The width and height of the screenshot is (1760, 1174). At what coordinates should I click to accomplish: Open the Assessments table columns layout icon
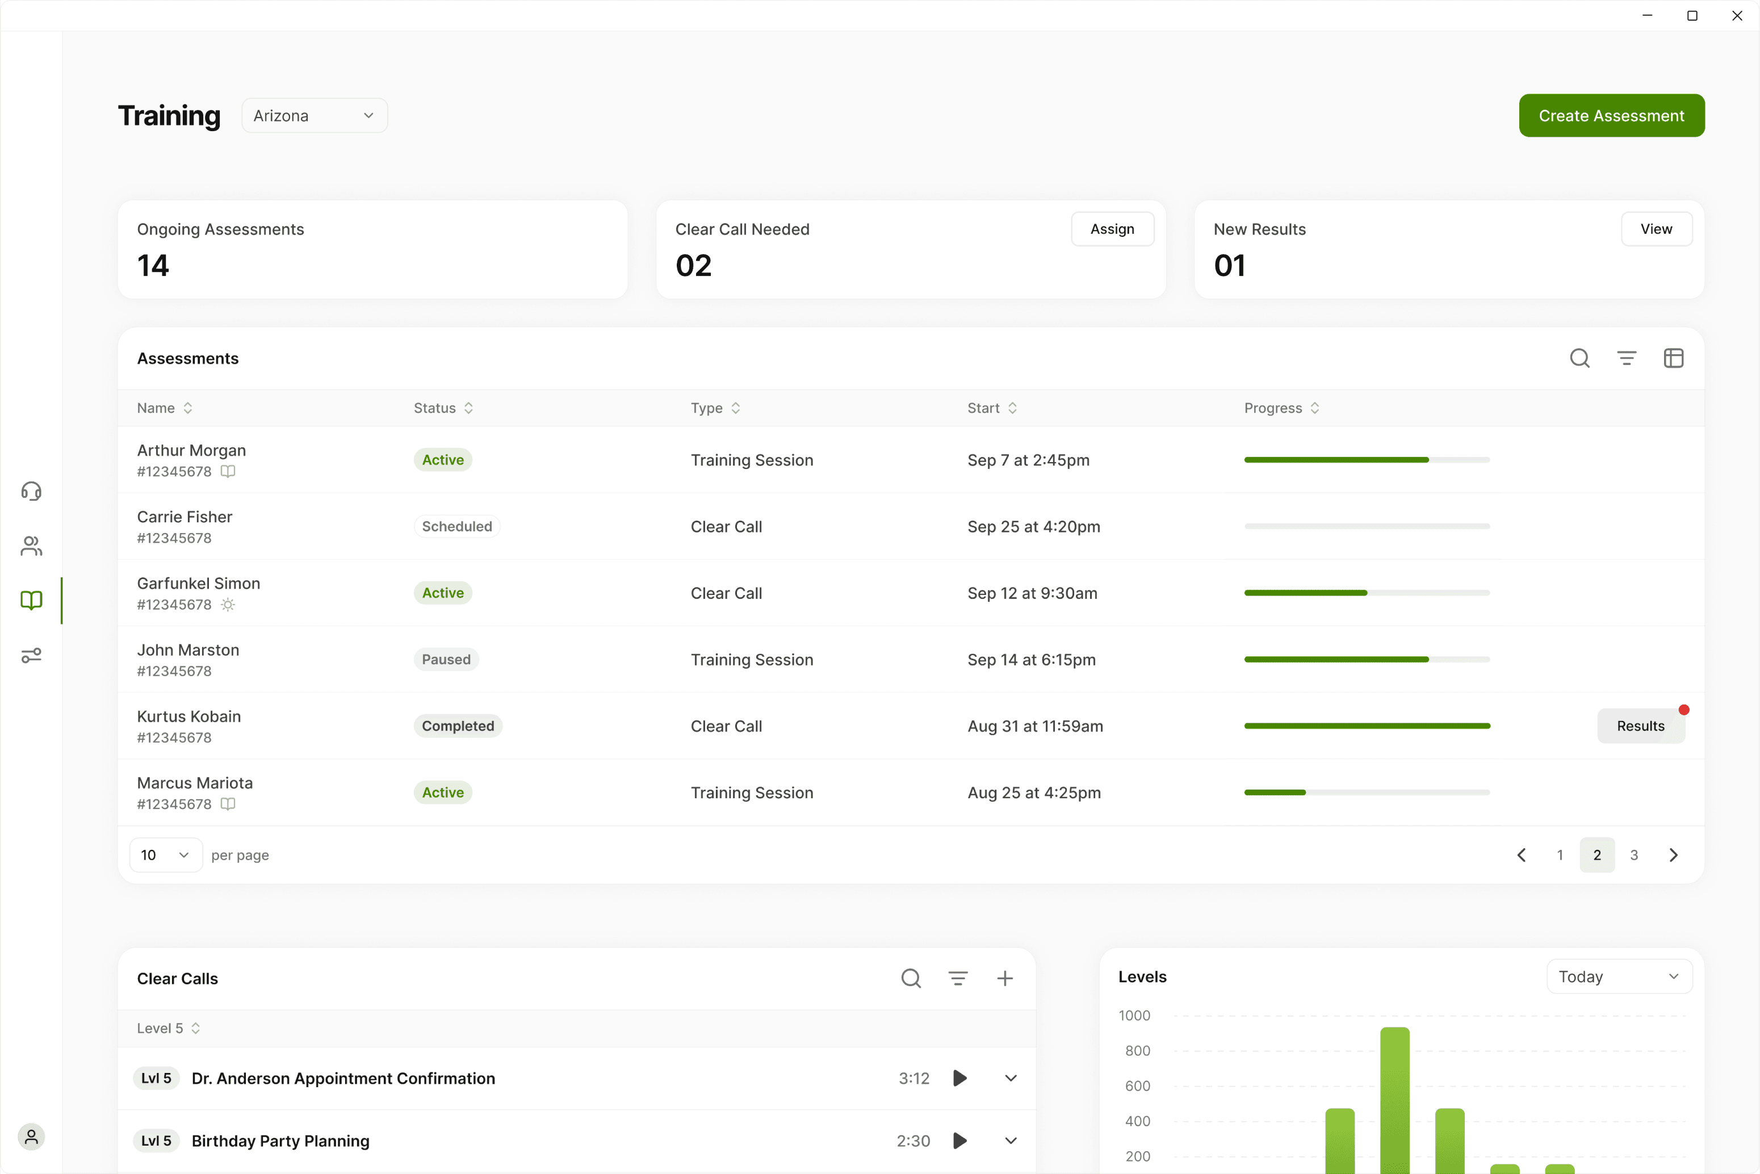pos(1674,359)
